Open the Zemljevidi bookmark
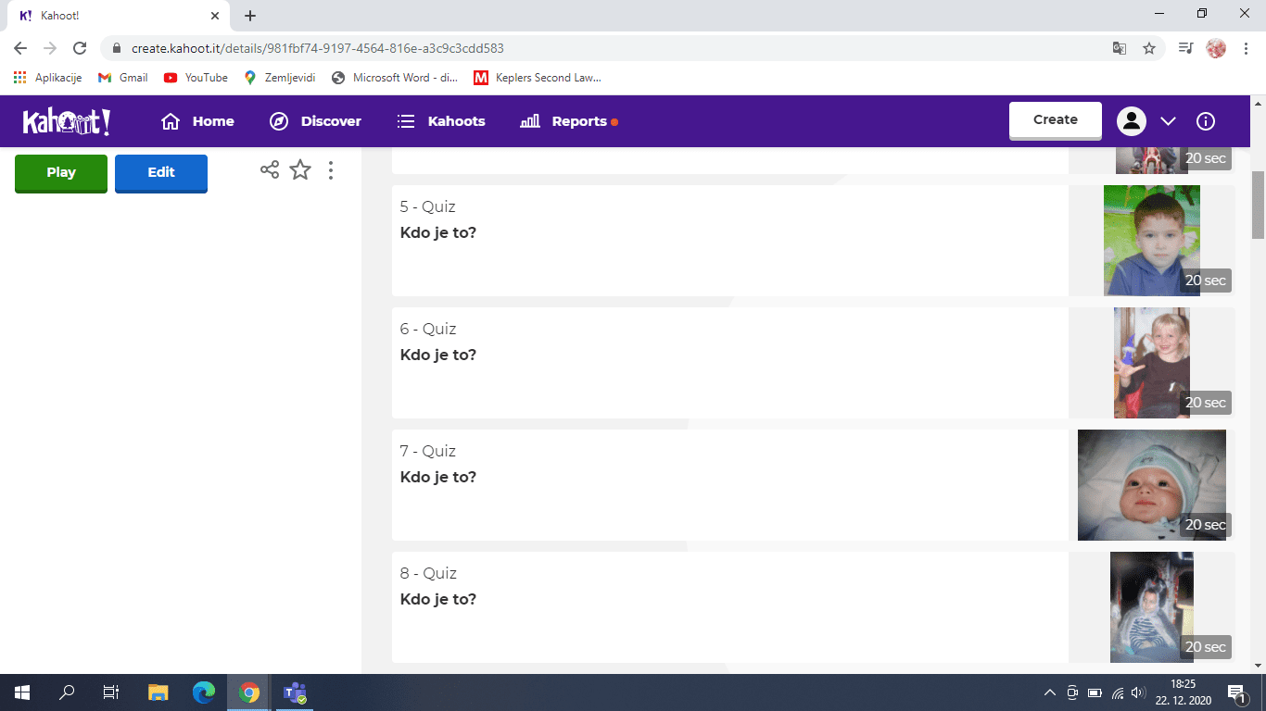The width and height of the screenshot is (1266, 711). pyautogui.click(x=280, y=78)
